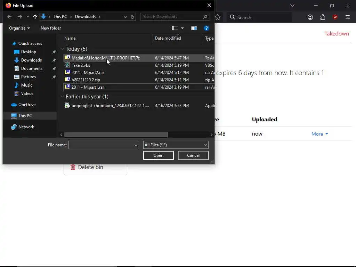Open the All Files (*.*) type filter
This screenshot has height=267, width=356.
tap(176, 145)
